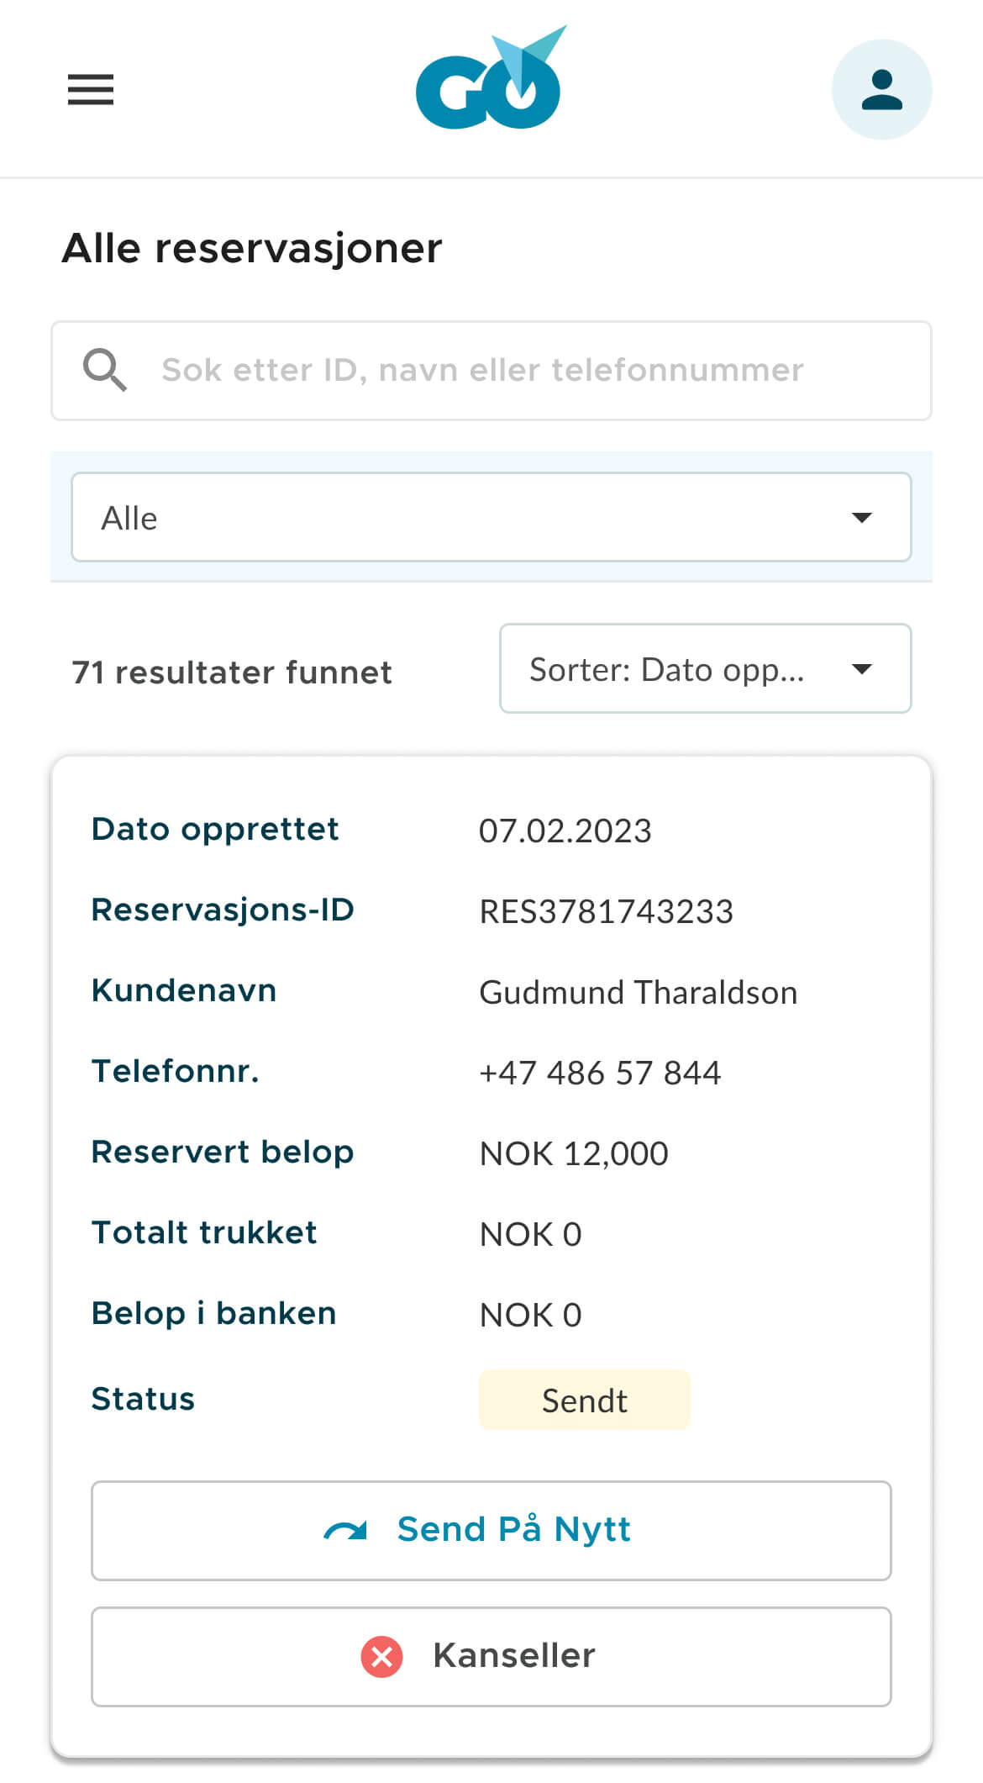Click the phone number +47 486 57 844
This screenshot has height=1783, width=983.
(600, 1073)
